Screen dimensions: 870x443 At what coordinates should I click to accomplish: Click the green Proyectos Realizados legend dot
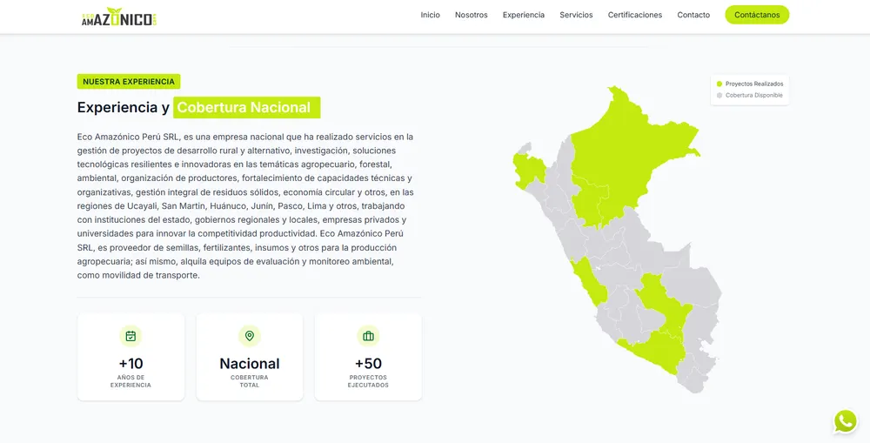[x=719, y=84]
